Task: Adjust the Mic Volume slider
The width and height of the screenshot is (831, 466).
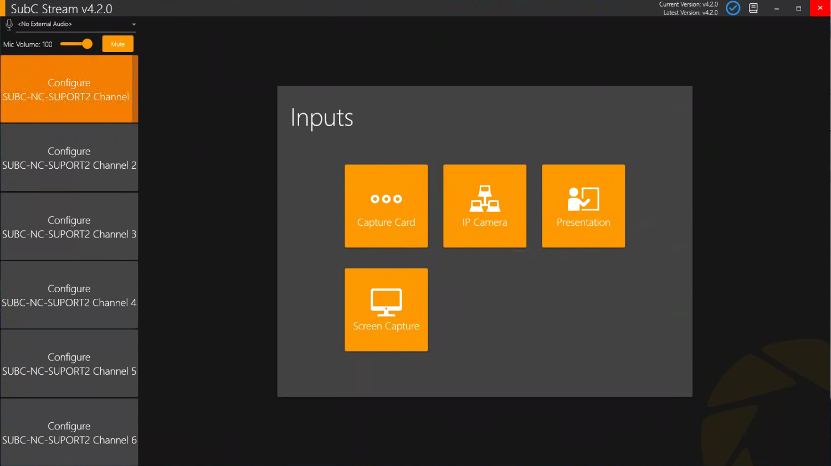Action: [87, 44]
